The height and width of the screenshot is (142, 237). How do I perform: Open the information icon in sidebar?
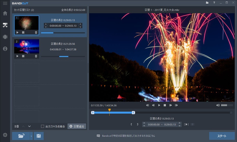click(x=5, y=49)
